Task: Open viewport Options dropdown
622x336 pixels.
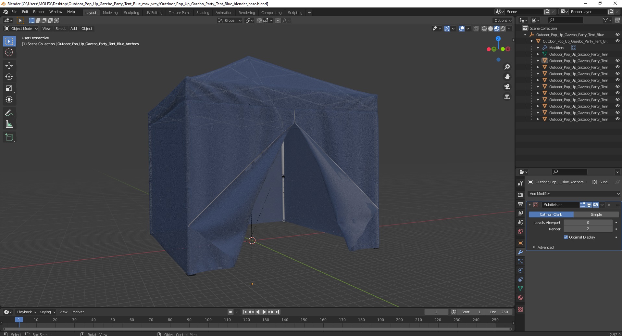Action: [503, 20]
